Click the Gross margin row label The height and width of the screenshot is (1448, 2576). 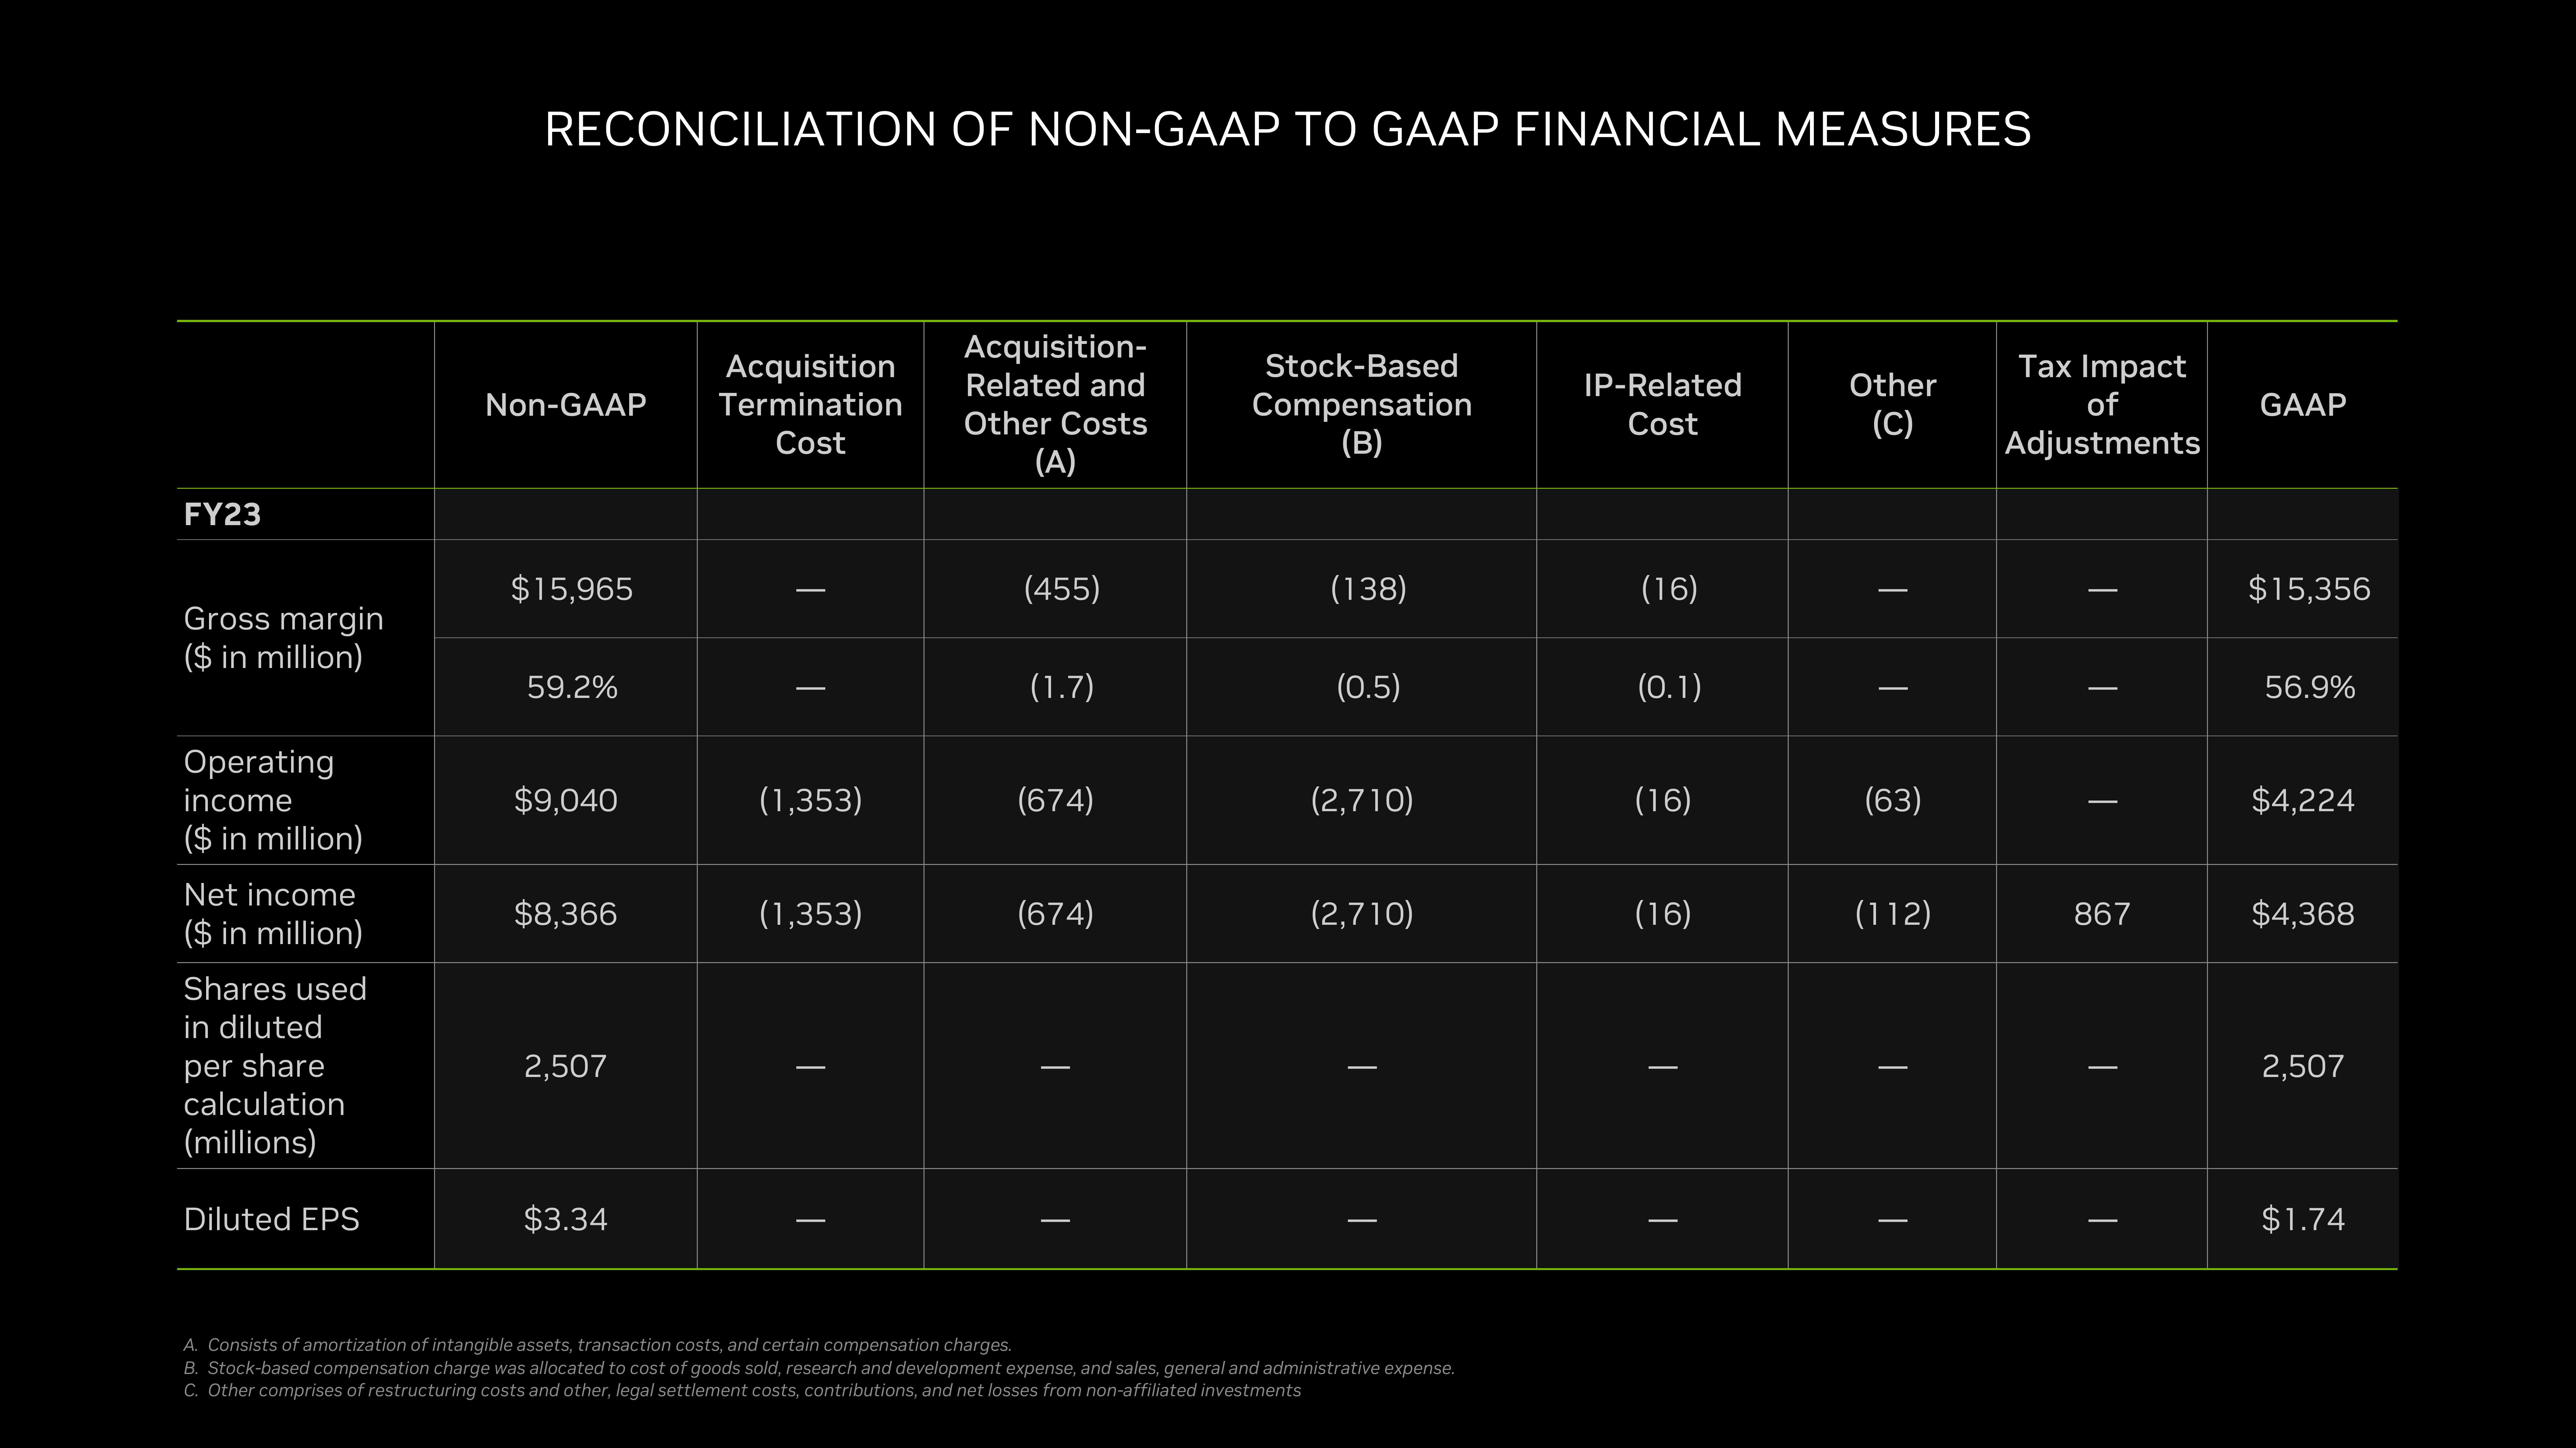point(283,636)
